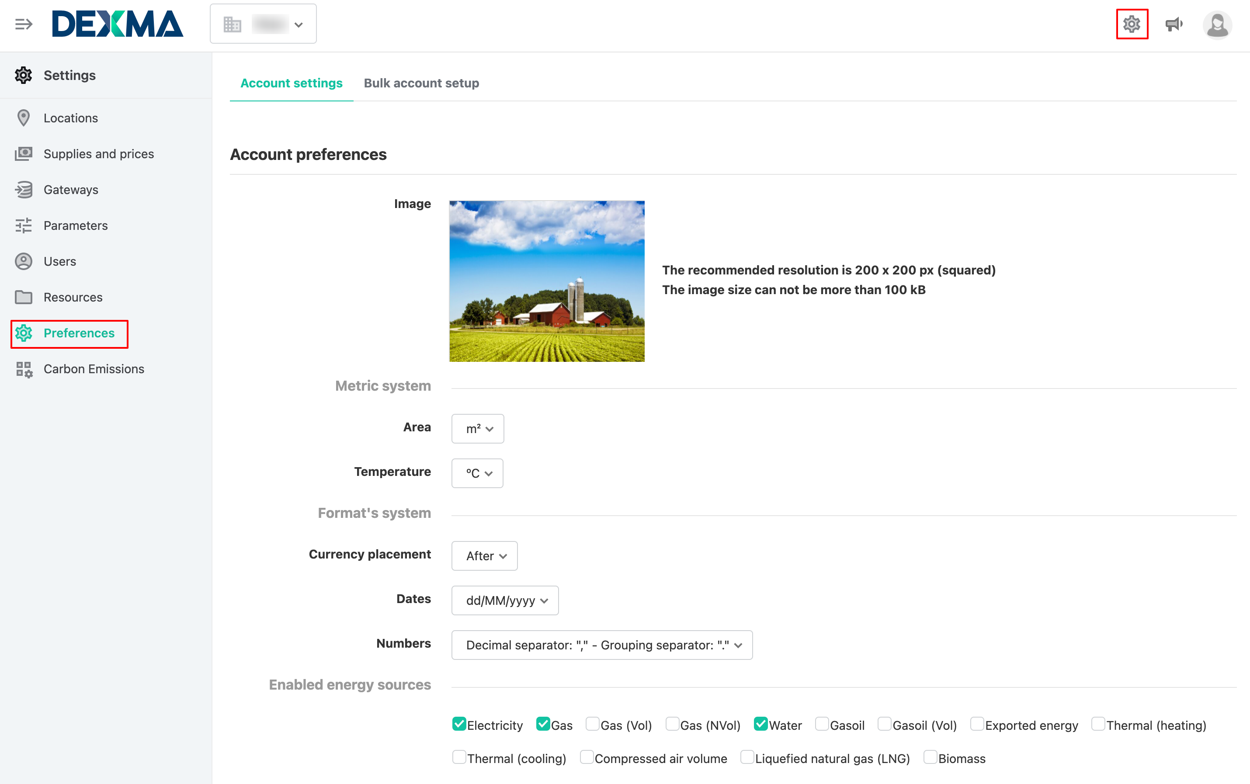Toggle the sidebar menu arrow icon

pyautogui.click(x=23, y=24)
